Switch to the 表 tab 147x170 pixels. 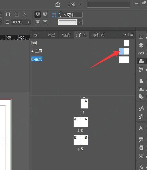[36, 35]
